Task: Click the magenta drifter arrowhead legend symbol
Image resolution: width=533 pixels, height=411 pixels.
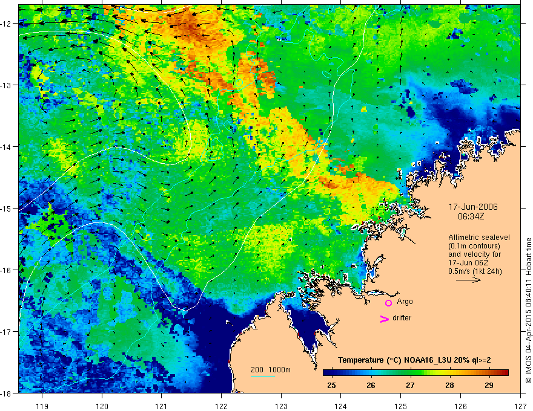Action: pyautogui.click(x=384, y=319)
